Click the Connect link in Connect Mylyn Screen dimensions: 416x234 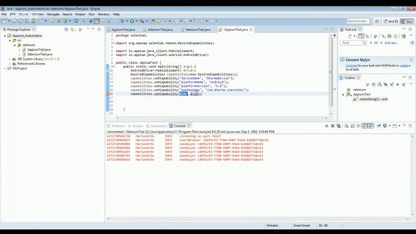tap(352, 66)
